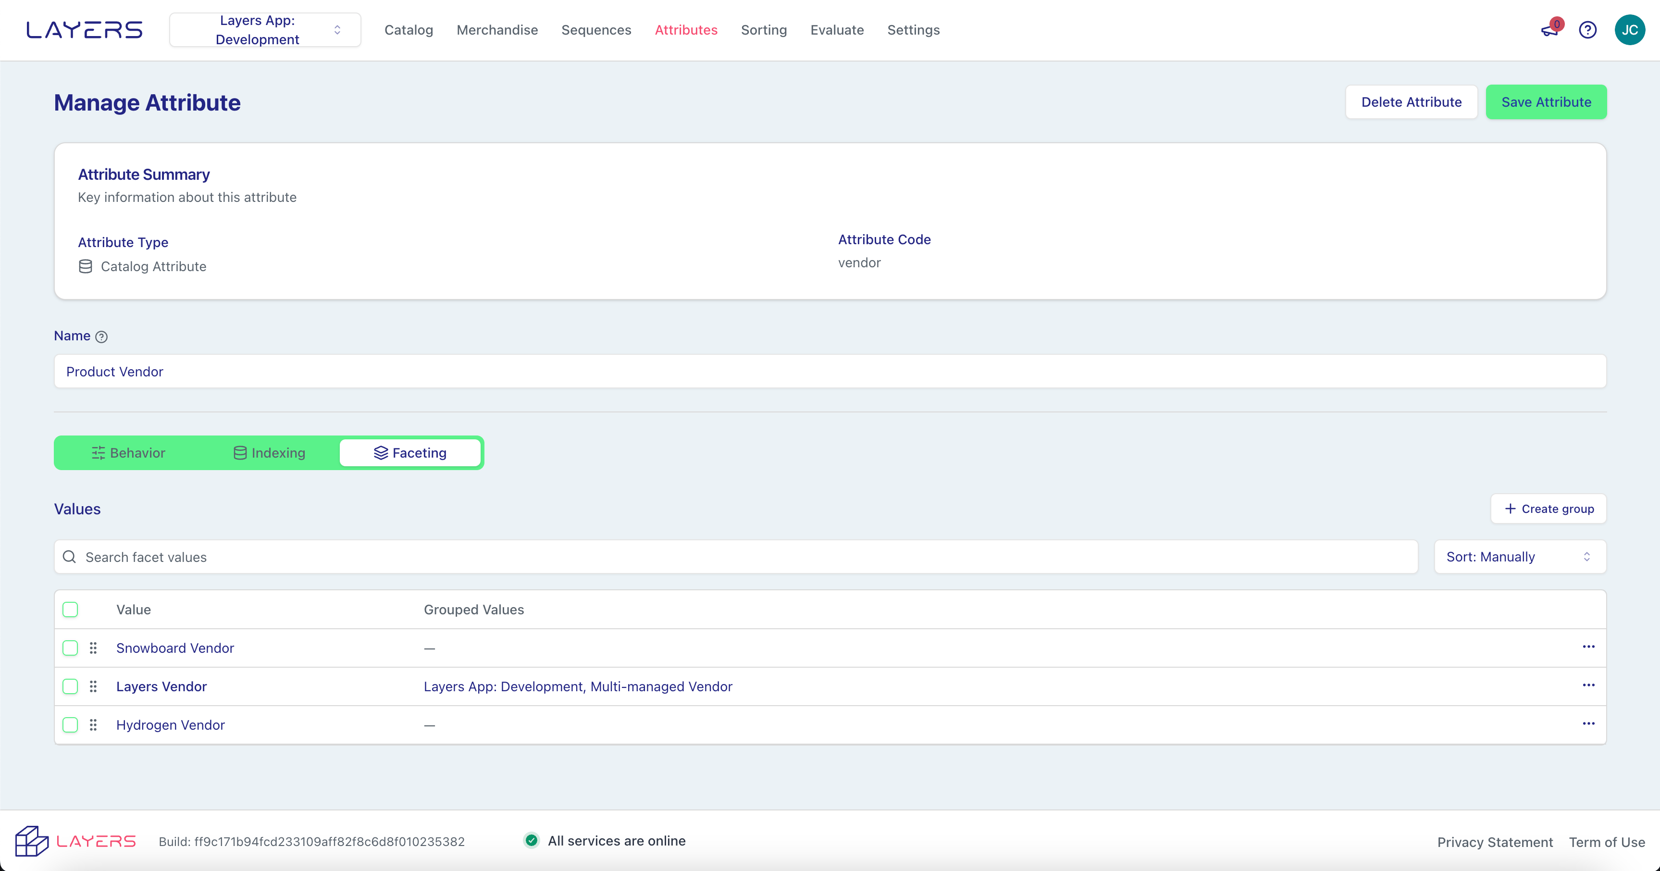The image size is (1660, 871).
Task: Open the Sort: Manually dropdown
Action: pyautogui.click(x=1520, y=556)
